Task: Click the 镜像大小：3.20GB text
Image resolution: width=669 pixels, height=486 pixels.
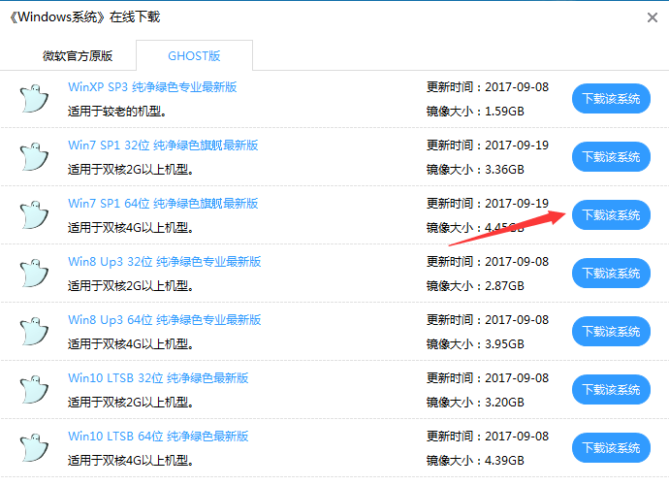Action: 475,403
